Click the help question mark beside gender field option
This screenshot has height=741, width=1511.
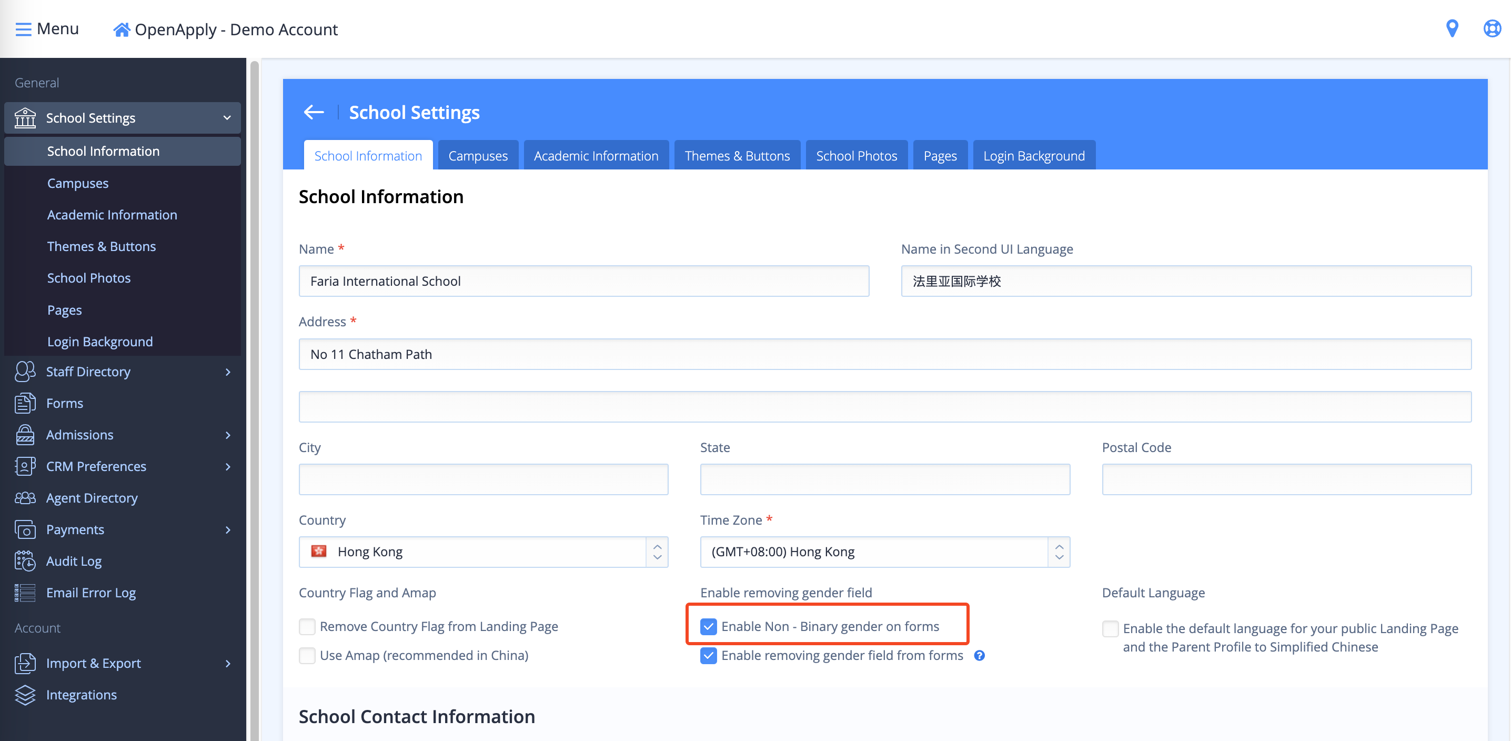(x=979, y=655)
